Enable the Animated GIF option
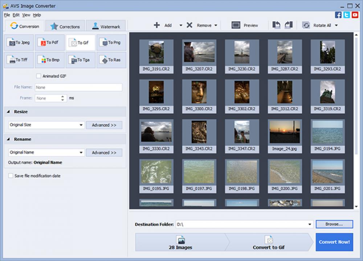The image size is (363, 261). (x=38, y=76)
